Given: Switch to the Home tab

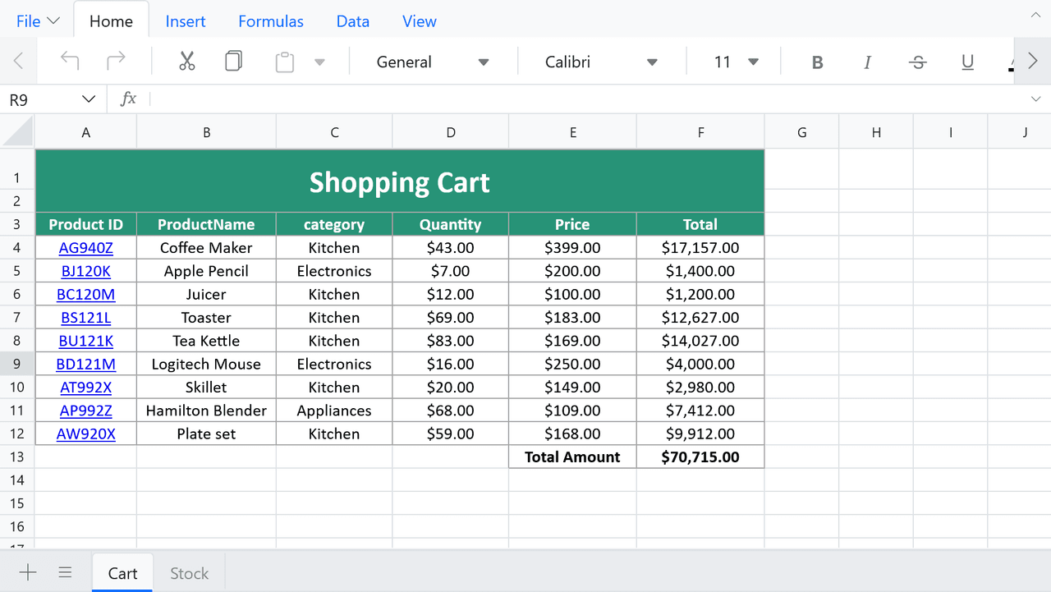Looking at the screenshot, I should point(111,21).
